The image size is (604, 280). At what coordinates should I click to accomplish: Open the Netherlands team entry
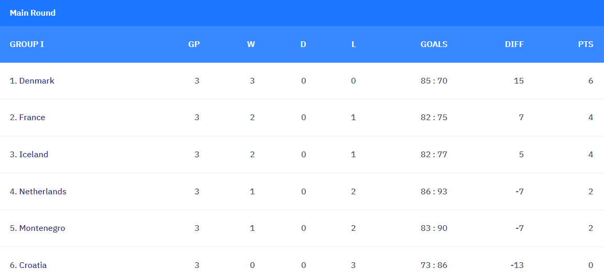click(x=42, y=192)
